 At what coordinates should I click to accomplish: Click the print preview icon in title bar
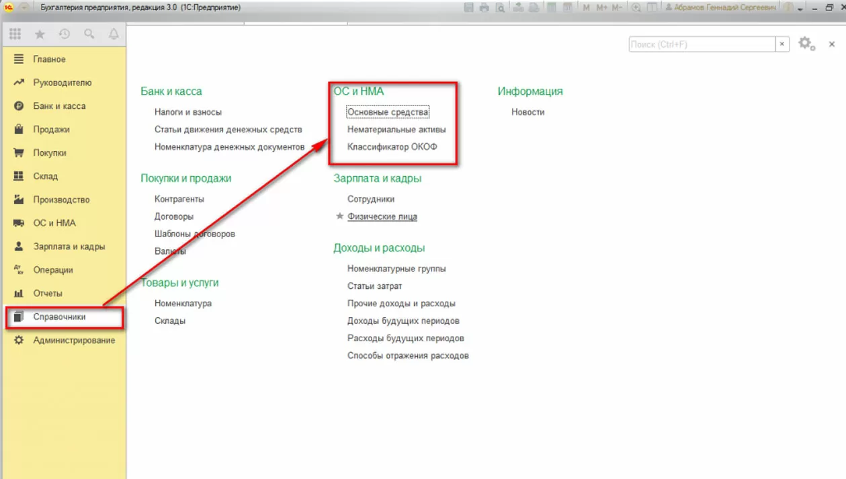pos(501,7)
